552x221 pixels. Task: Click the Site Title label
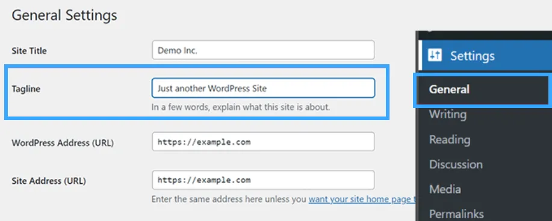[x=29, y=51]
